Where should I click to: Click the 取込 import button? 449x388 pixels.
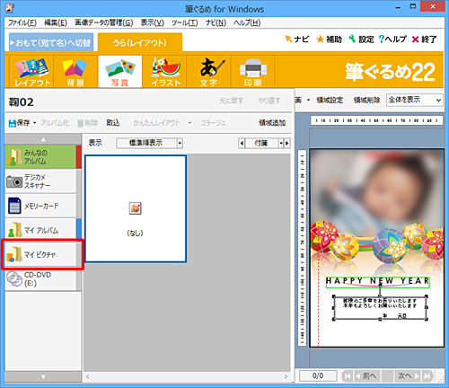click(113, 123)
